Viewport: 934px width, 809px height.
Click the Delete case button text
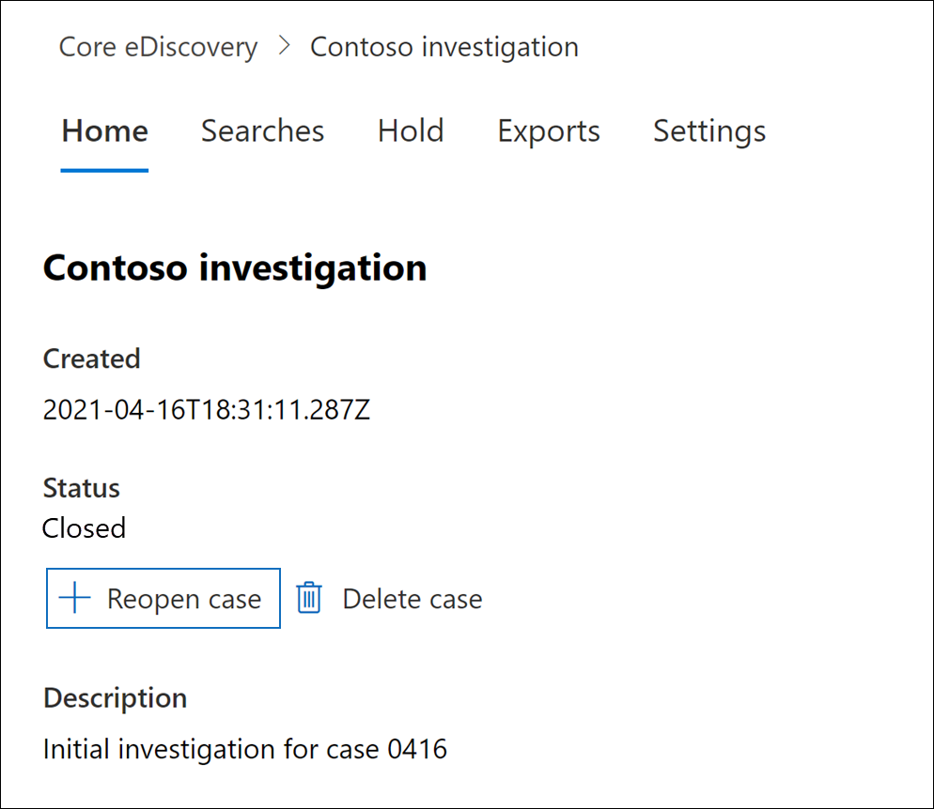pyautogui.click(x=412, y=599)
